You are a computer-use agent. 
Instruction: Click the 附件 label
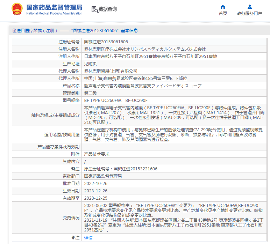pos(75,154)
